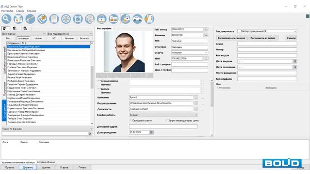Click the boxes and building toolbar icon

(18, 19)
